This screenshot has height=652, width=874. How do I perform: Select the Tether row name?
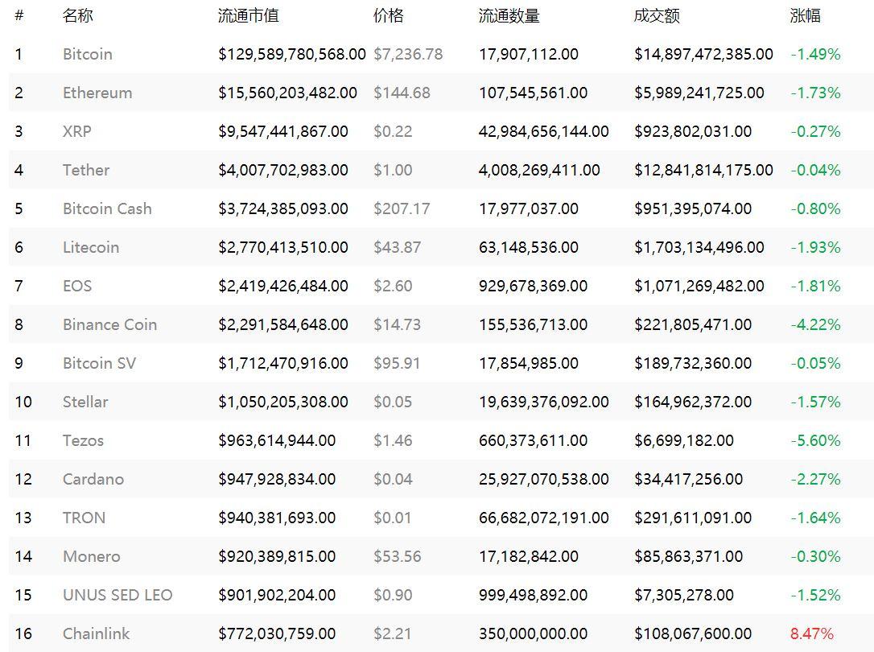pyautogui.click(x=86, y=170)
